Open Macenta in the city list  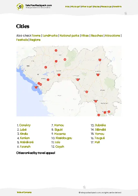click(x=60, y=134)
